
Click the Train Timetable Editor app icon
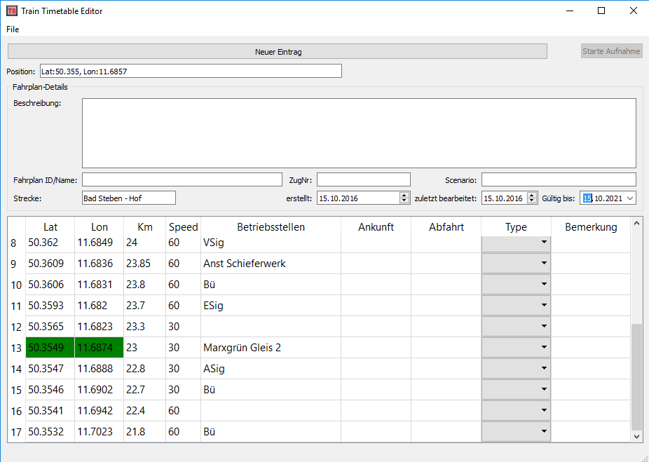point(12,11)
